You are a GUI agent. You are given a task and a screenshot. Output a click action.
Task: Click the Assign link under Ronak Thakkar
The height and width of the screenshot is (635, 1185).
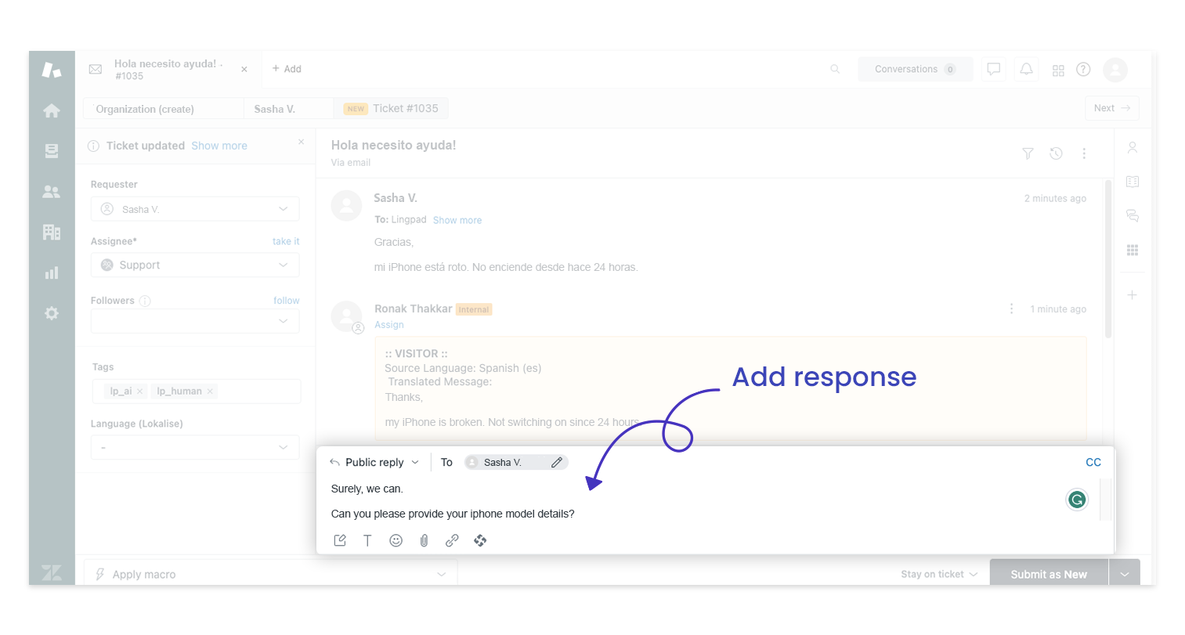pos(389,325)
